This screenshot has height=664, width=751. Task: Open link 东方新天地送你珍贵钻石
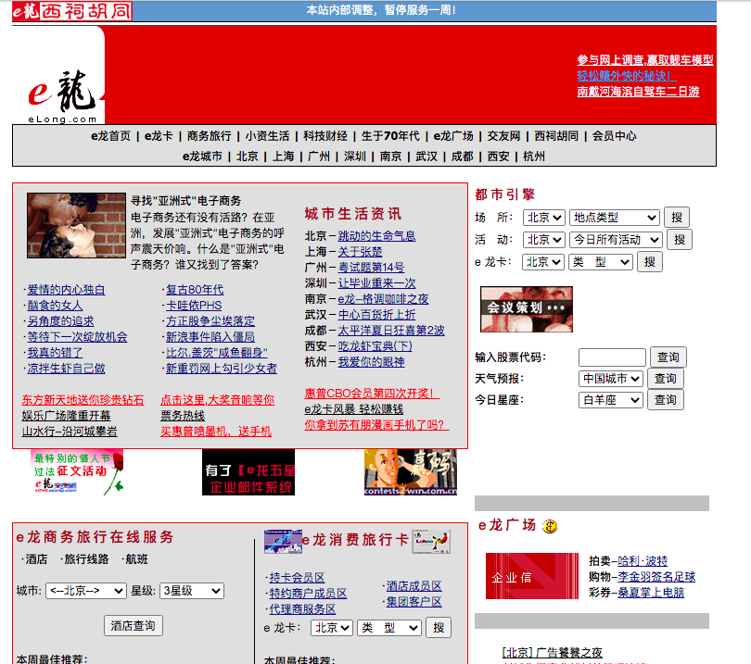[x=83, y=400]
